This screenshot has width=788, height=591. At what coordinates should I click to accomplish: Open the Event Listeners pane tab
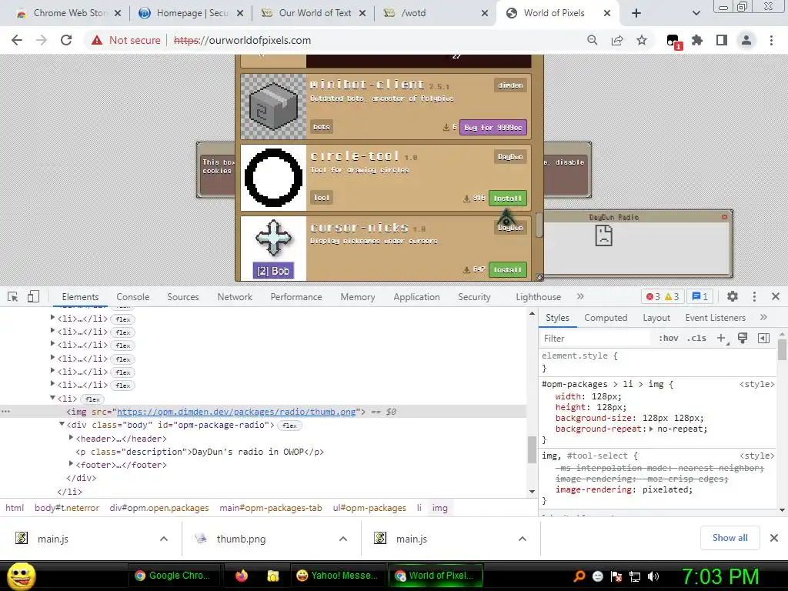(715, 318)
